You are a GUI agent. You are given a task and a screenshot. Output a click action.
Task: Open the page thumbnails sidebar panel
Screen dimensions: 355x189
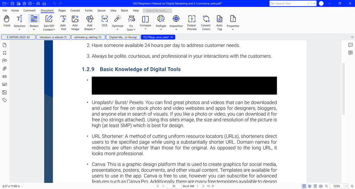5,45
